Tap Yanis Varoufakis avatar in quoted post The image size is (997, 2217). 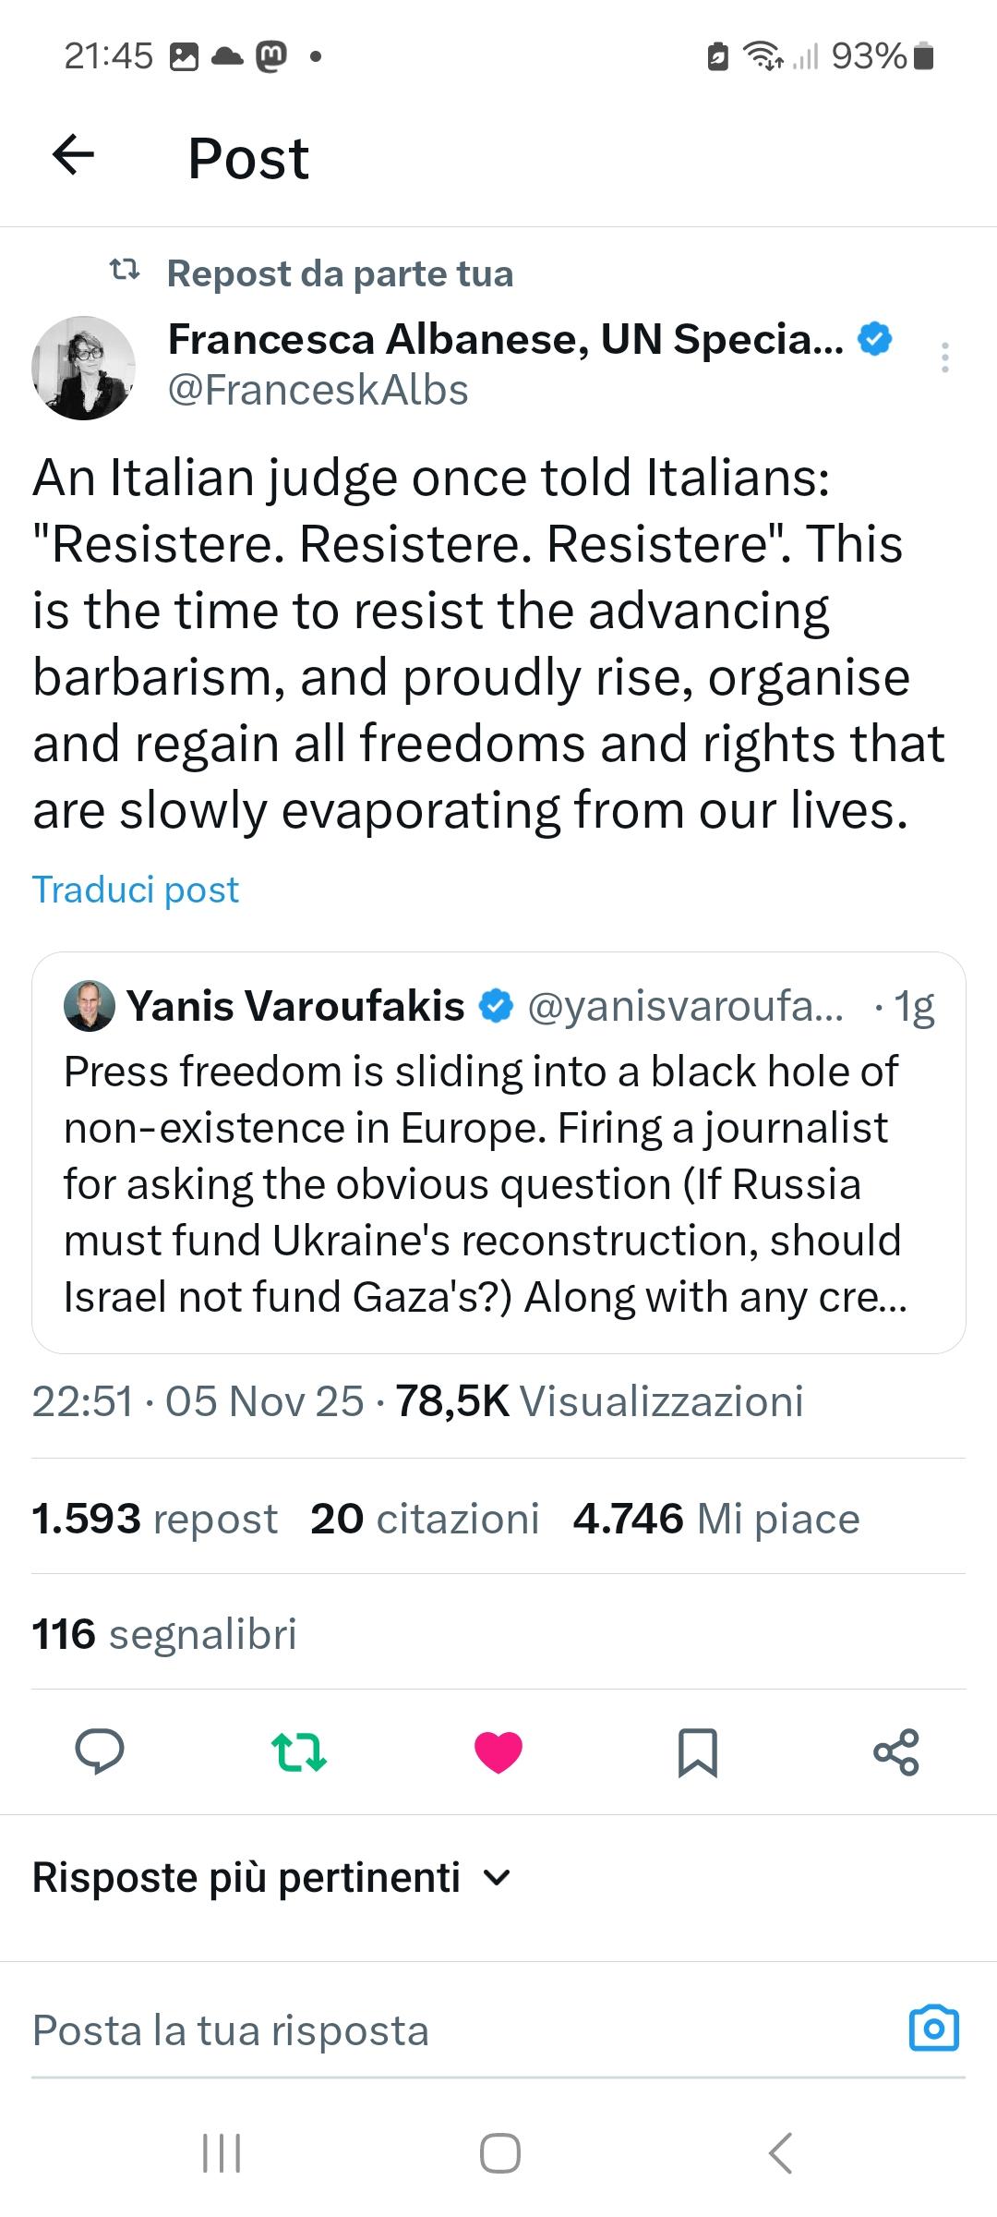click(x=90, y=1006)
